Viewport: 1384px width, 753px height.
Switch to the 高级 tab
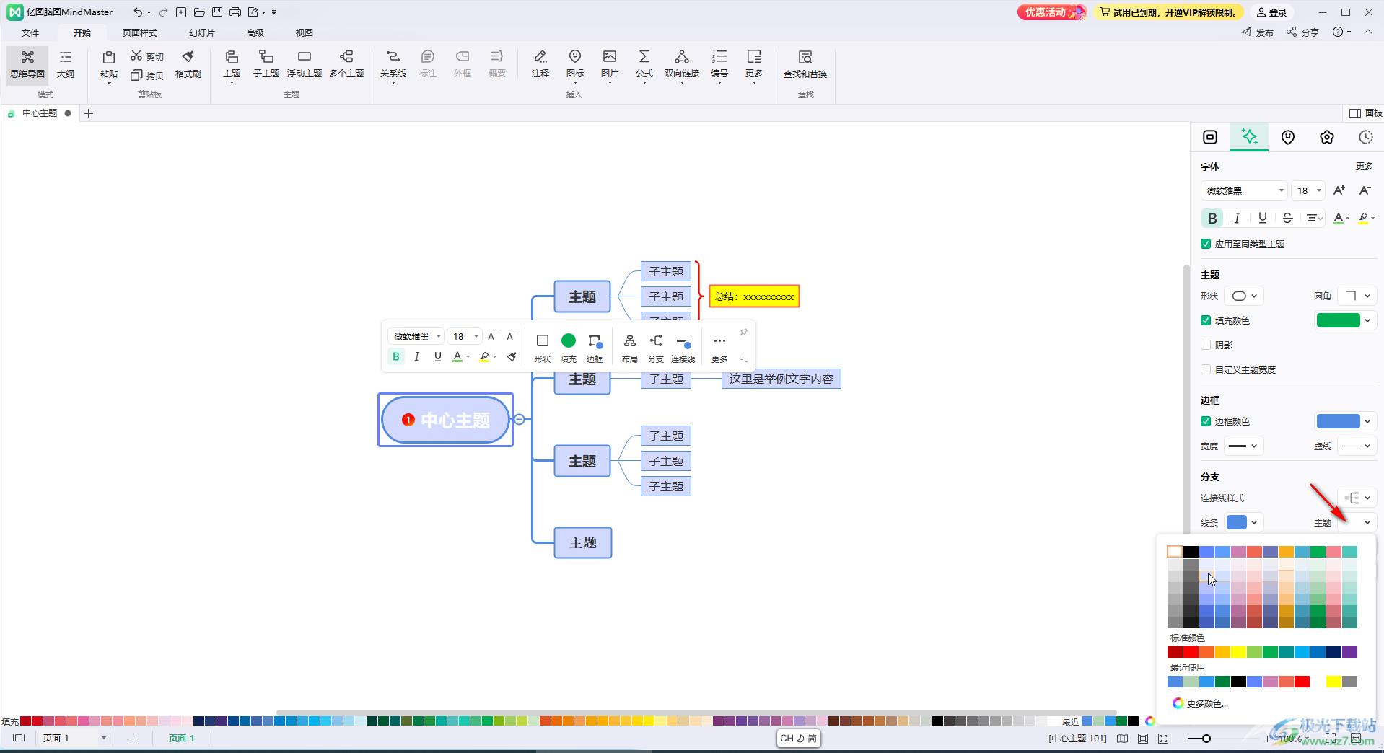pyautogui.click(x=255, y=32)
